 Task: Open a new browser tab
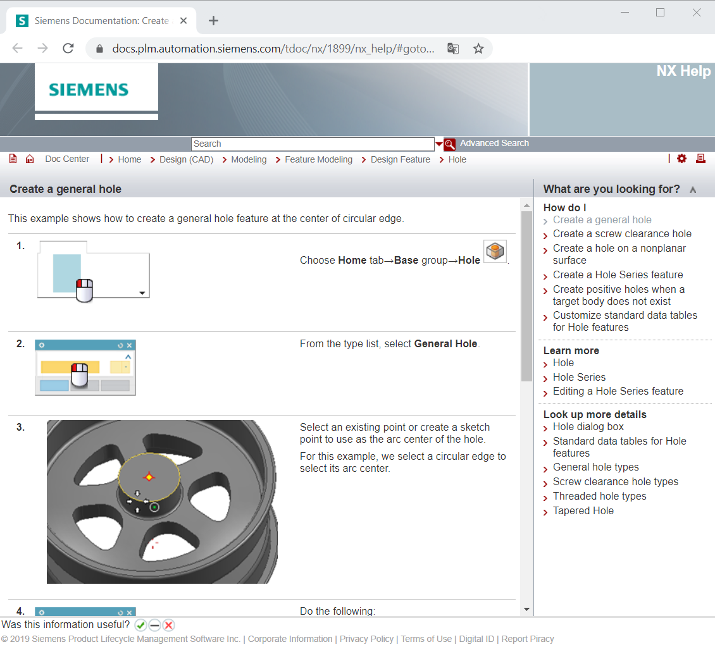pos(213,20)
